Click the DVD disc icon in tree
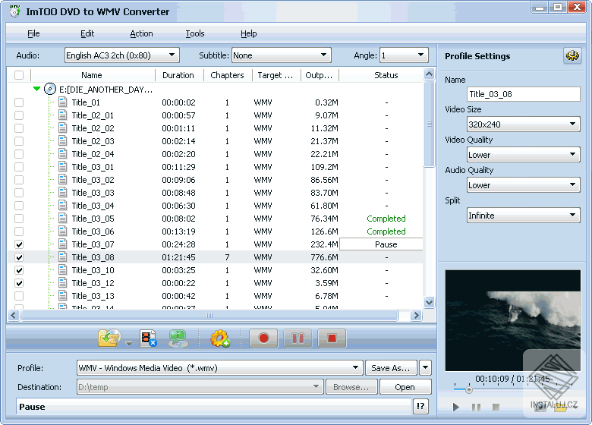 click(50, 89)
